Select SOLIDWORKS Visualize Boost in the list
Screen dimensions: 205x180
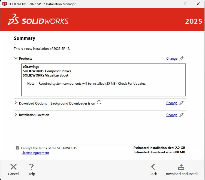pyautogui.click(x=46, y=75)
